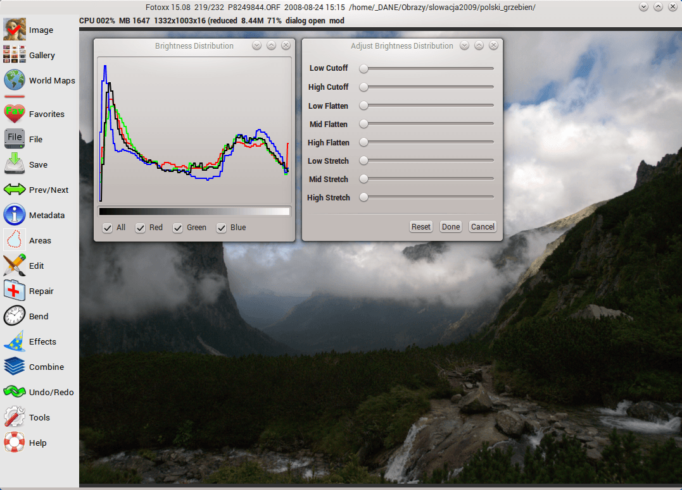Image resolution: width=682 pixels, height=490 pixels.
Task: Click the Image icon in sidebar
Action: point(15,30)
